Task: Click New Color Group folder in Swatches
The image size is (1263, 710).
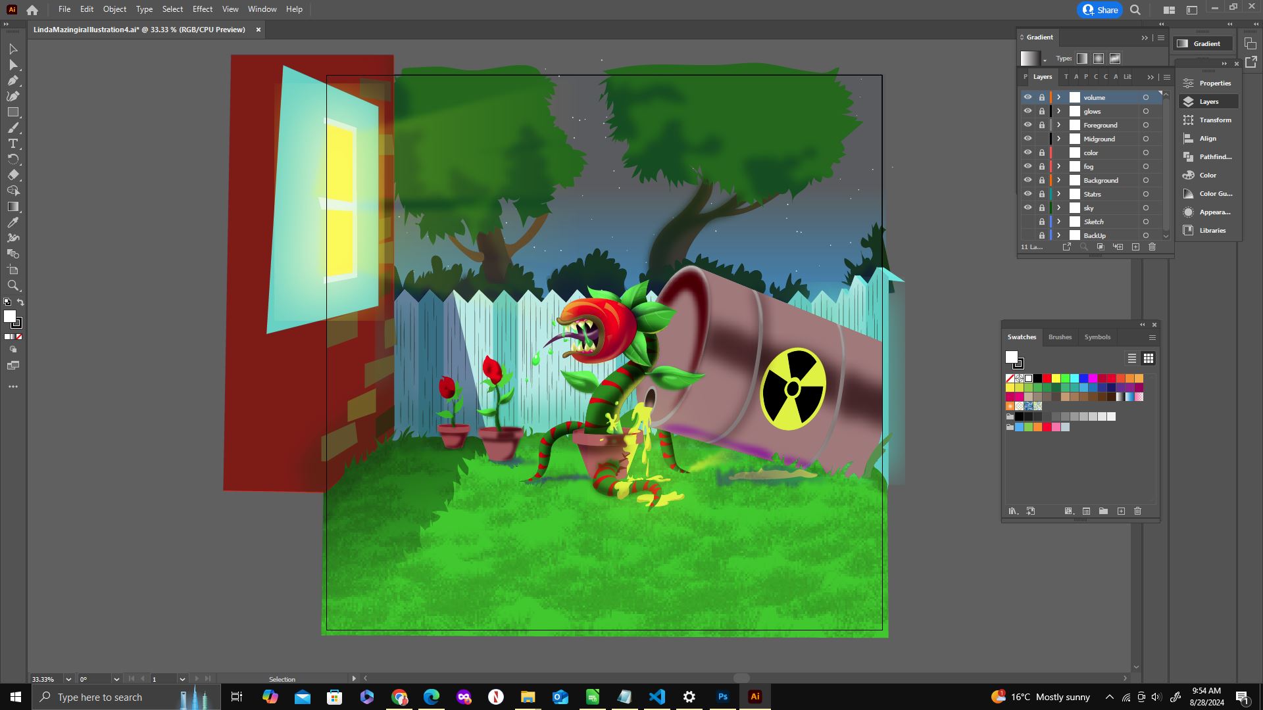Action: click(x=1104, y=511)
